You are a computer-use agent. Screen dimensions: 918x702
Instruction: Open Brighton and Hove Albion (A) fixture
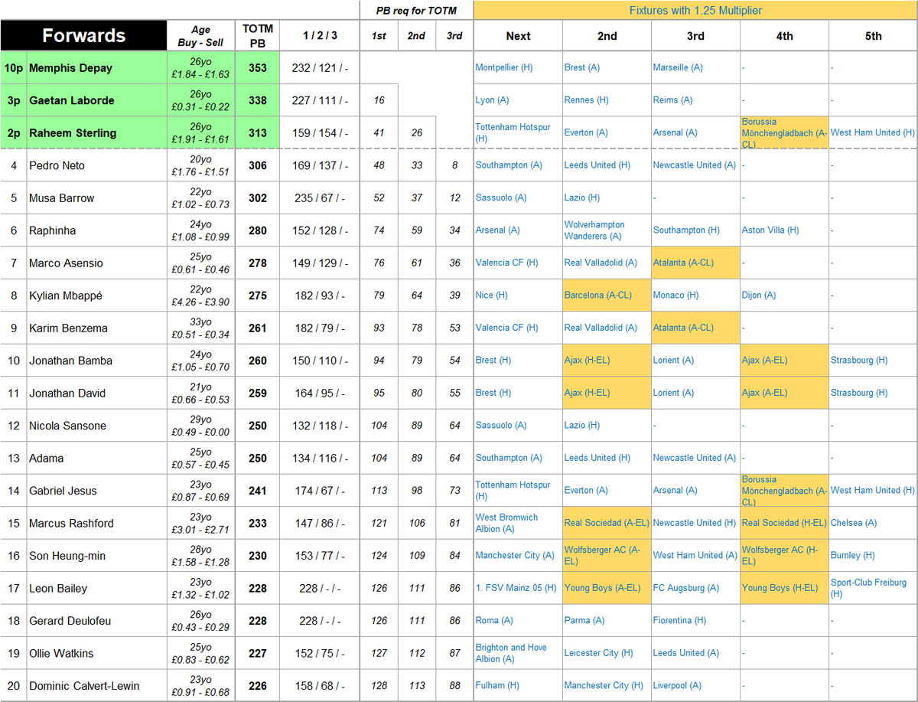coord(511,654)
